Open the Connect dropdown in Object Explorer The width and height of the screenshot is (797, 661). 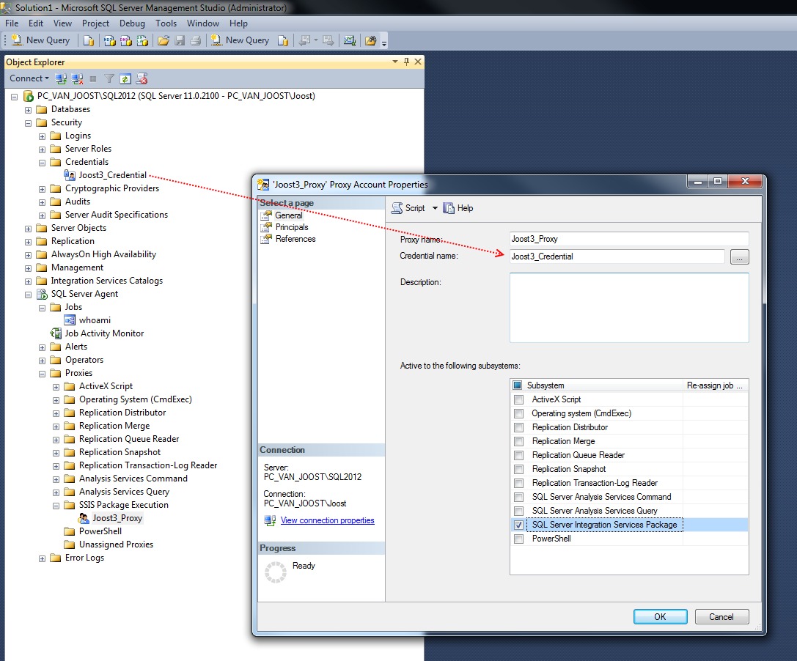click(x=29, y=78)
